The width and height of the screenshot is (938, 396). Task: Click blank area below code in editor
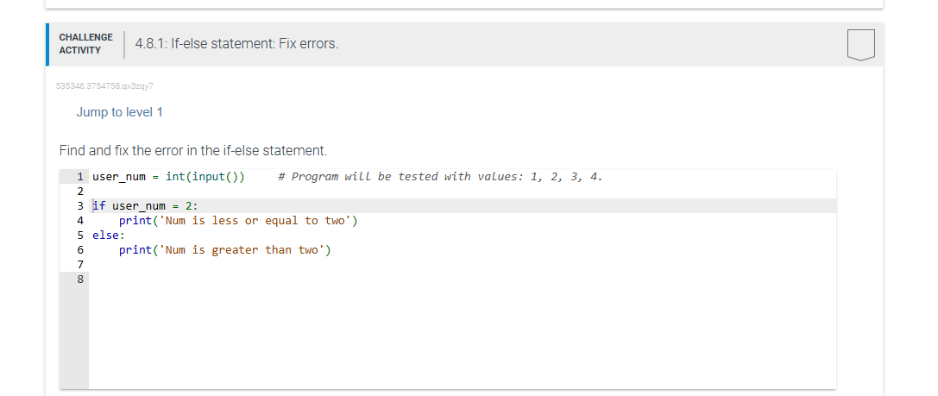click(462, 338)
